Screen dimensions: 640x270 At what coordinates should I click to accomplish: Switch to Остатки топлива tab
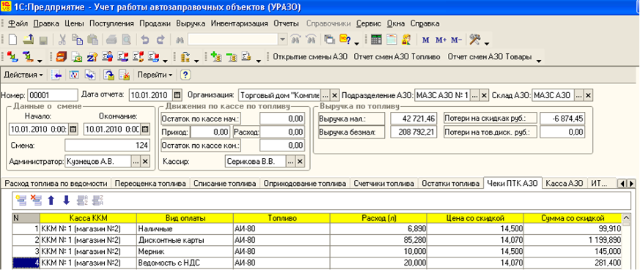pos(451,183)
